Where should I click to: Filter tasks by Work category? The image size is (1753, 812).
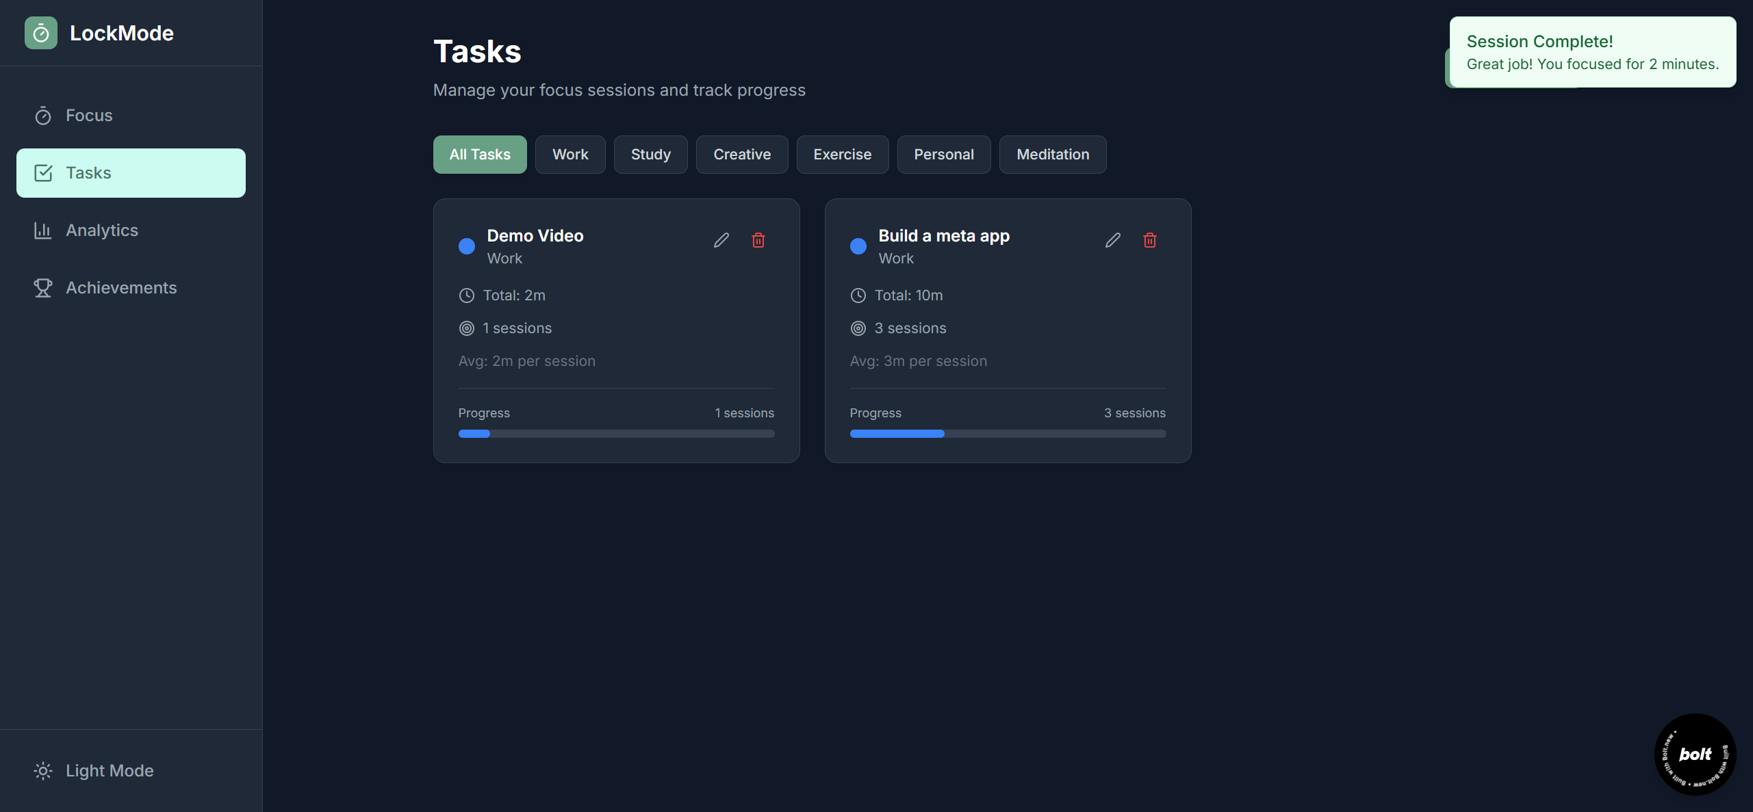[x=570, y=155]
